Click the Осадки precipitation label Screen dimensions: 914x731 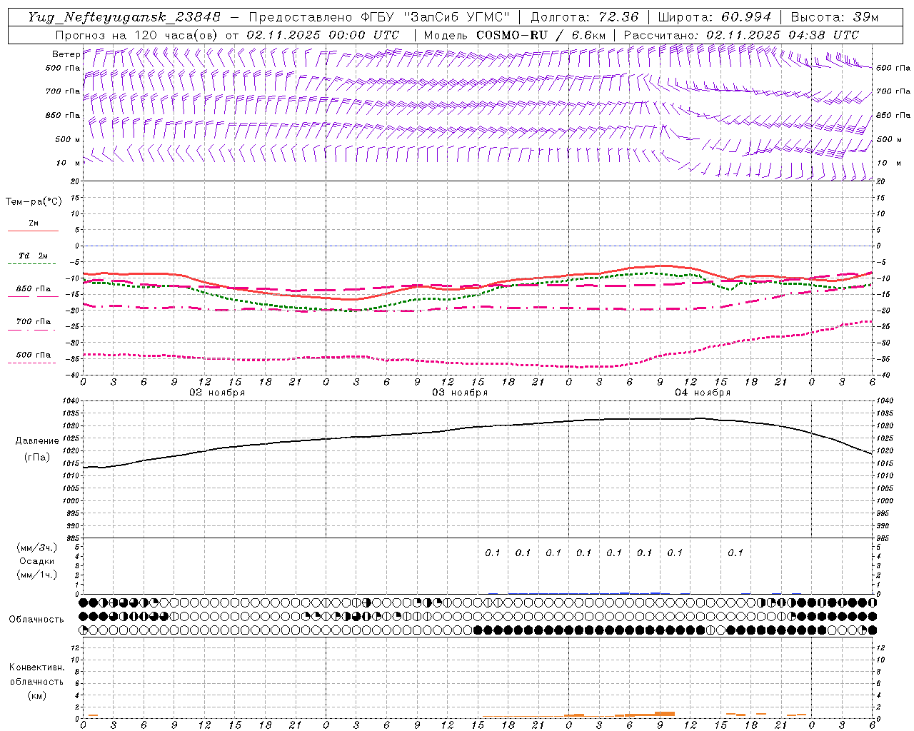point(37,561)
